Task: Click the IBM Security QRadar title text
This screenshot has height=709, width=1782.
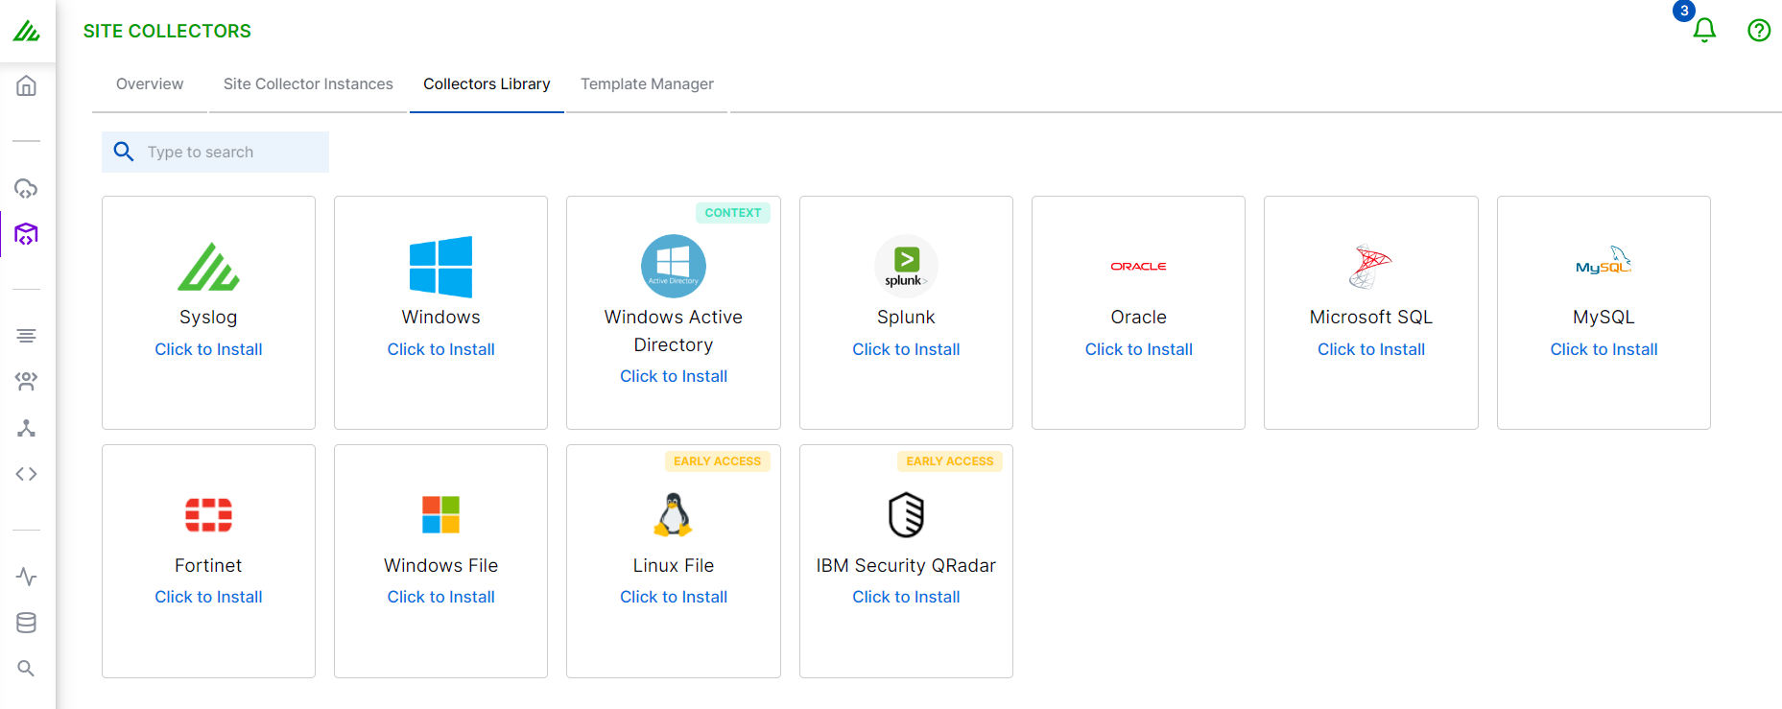Action: [906, 565]
